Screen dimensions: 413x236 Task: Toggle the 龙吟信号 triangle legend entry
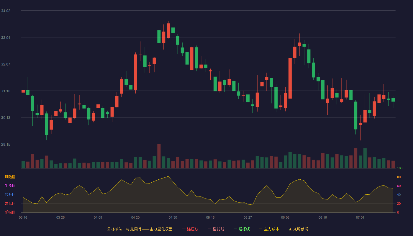pyautogui.click(x=298, y=229)
